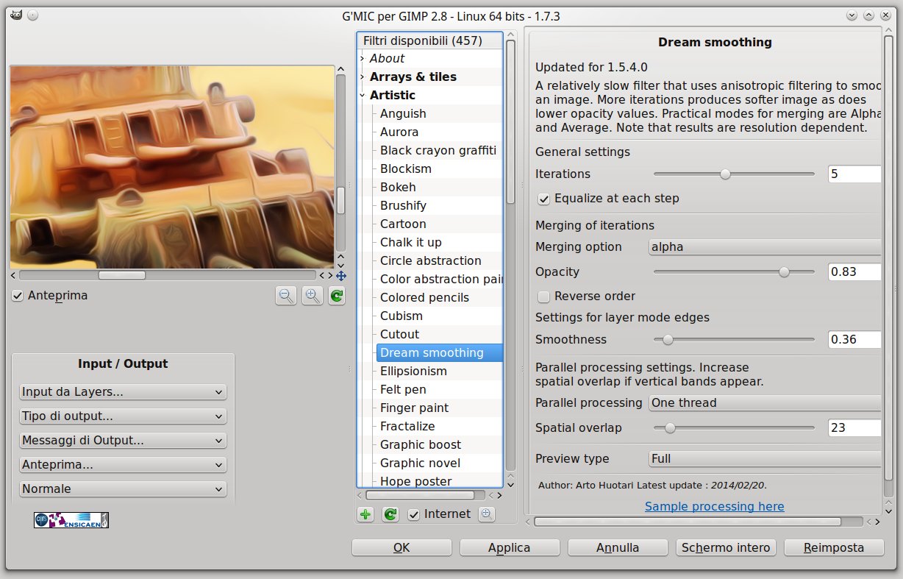The image size is (903, 579).
Task: Select the Fractalize filter
Action: click(x=407, y=427)
